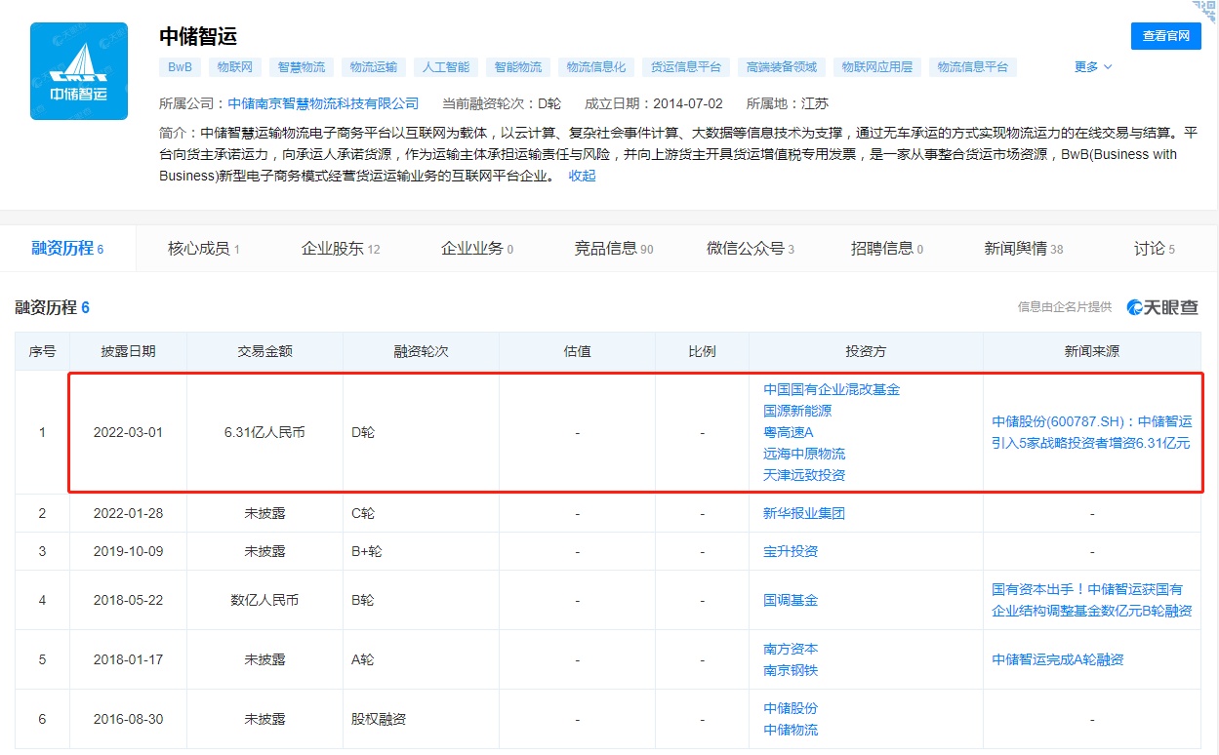
Task: Click the 天眼查 logo
Action: pyautogui.click(x=1162, y=307)
